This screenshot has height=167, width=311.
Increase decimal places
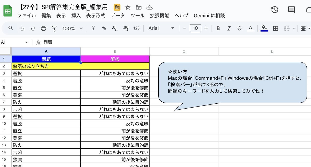pos(125,28)
